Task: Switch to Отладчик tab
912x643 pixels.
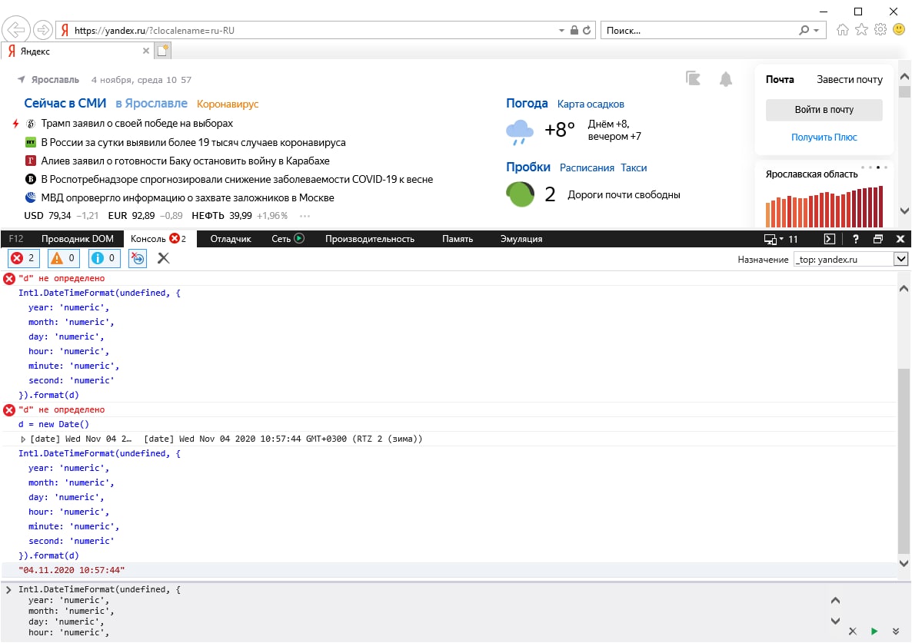Action: coord(231,239)
